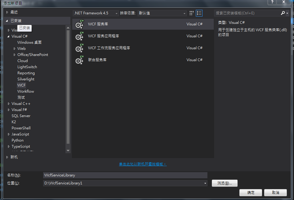Expand the JavaScript tree node
The height and width of the screenshot is (200, 294).
[9, 134]
